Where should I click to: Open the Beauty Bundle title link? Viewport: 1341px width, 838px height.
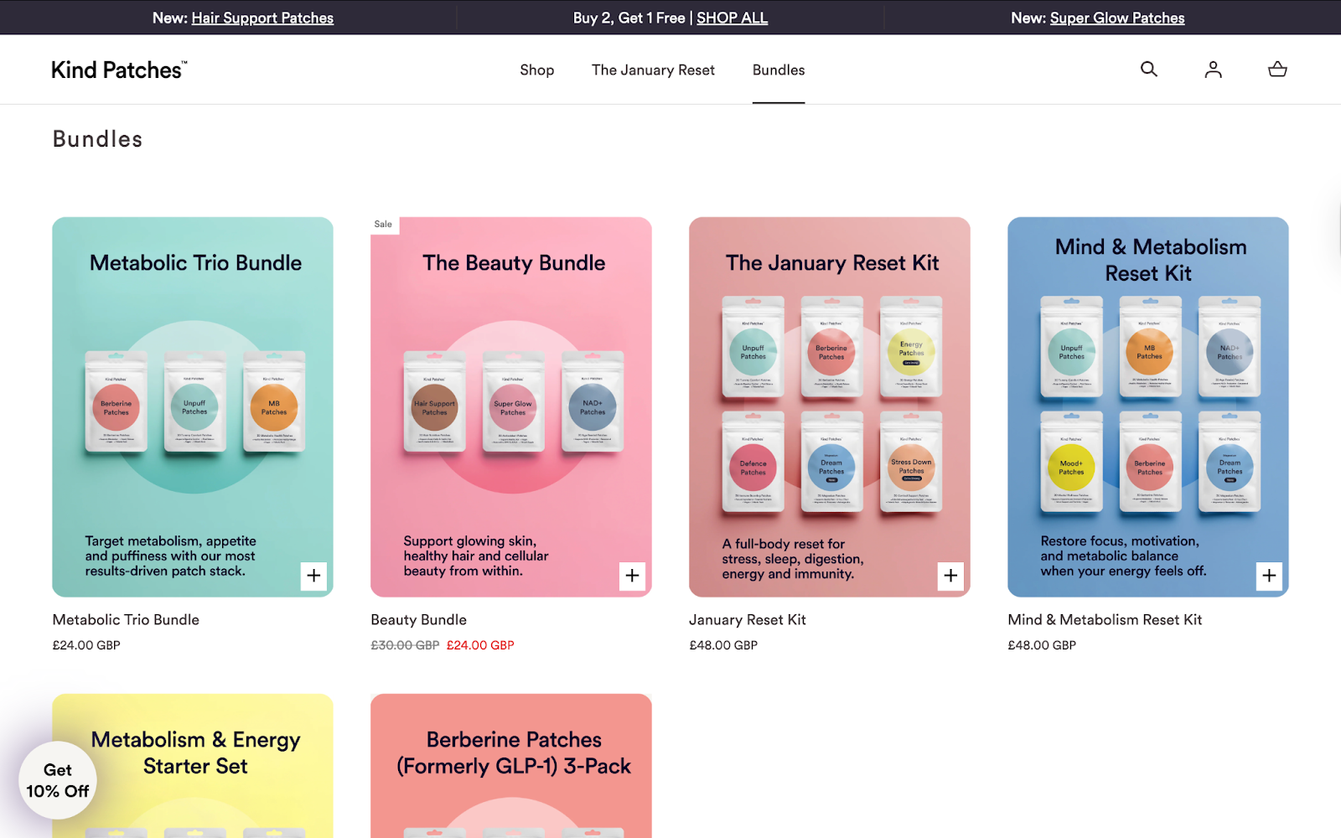[x=418, y=619]
